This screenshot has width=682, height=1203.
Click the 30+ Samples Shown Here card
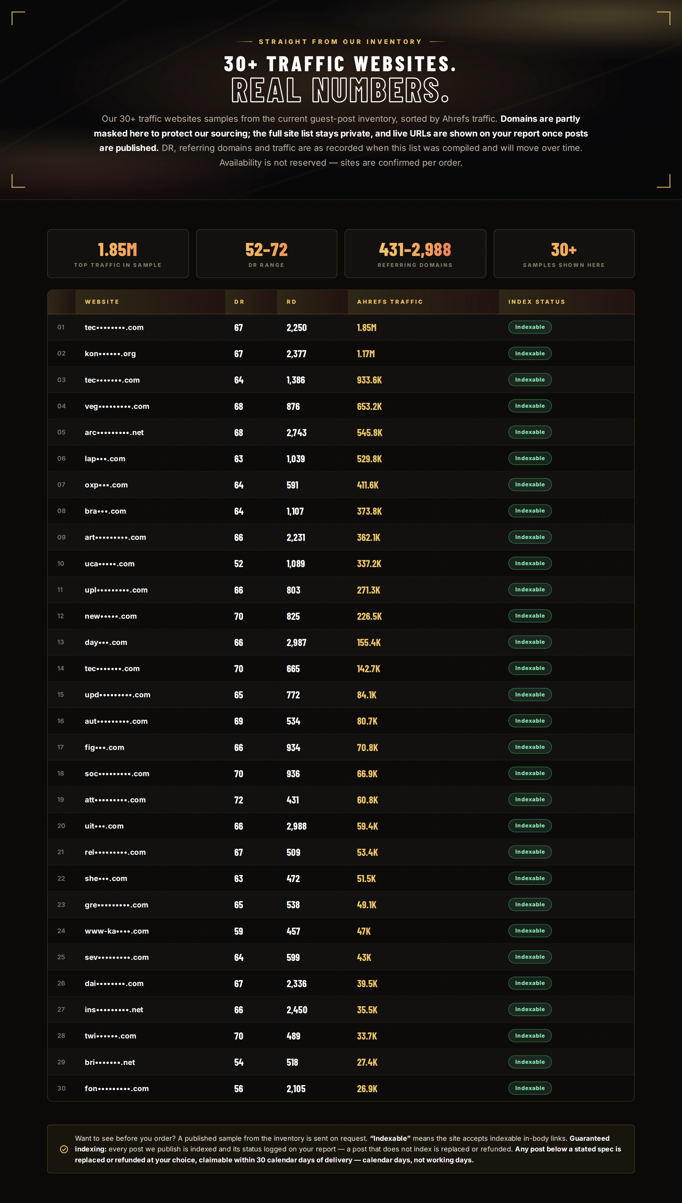[x=564, y=254]
